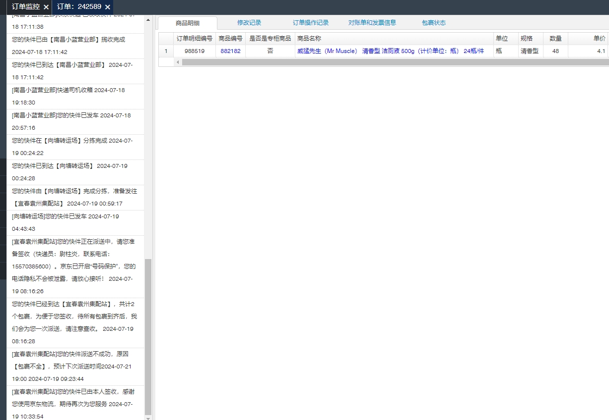The image size is (609, 420).
Task: Switch to the 订单监控 tab
Action: click(x=26, y=7)
